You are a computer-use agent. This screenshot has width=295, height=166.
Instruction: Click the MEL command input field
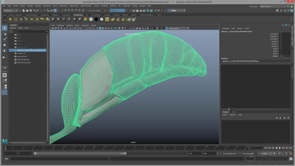click(x=60, y=159)
